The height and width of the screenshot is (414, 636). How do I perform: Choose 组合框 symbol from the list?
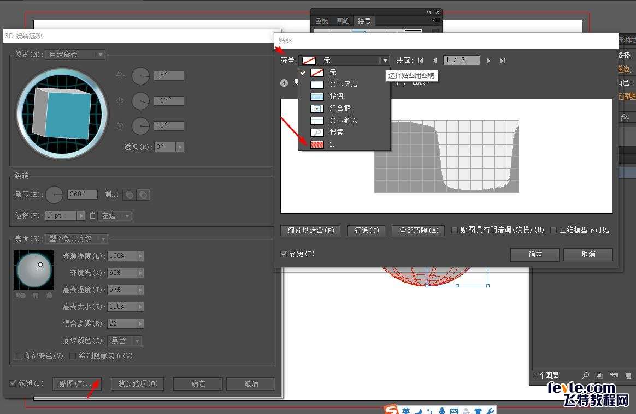point(344,108)
